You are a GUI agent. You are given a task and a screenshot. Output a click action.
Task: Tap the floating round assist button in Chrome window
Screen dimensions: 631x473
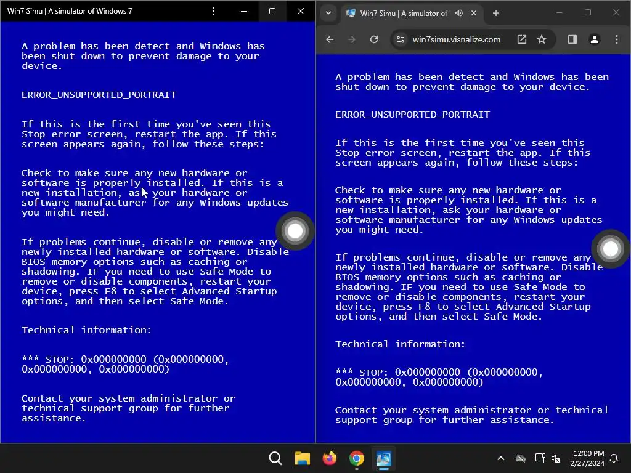(x=611, y=249)
